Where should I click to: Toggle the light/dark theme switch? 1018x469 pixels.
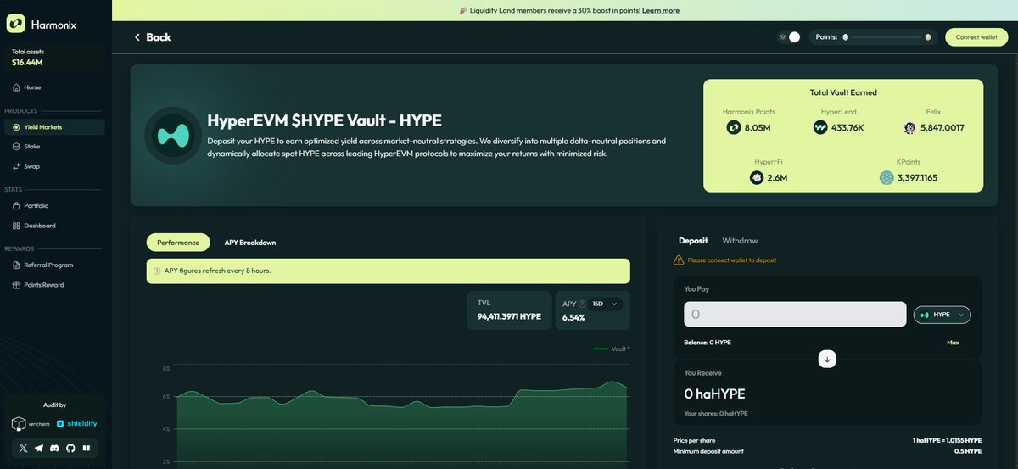789,37
